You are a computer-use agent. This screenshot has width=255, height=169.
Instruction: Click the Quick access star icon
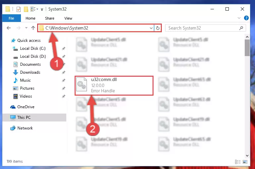13,41
